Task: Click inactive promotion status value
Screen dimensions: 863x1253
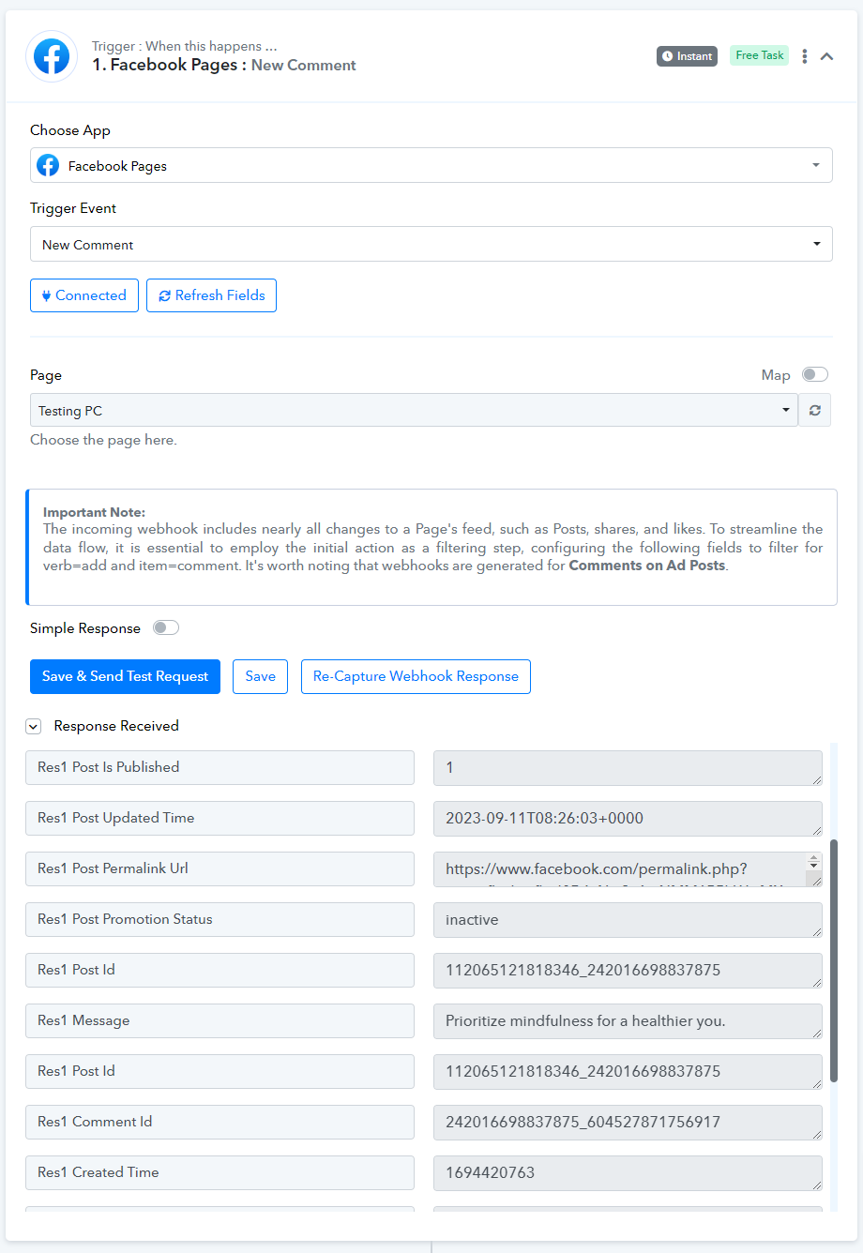Action: [628, 919]
